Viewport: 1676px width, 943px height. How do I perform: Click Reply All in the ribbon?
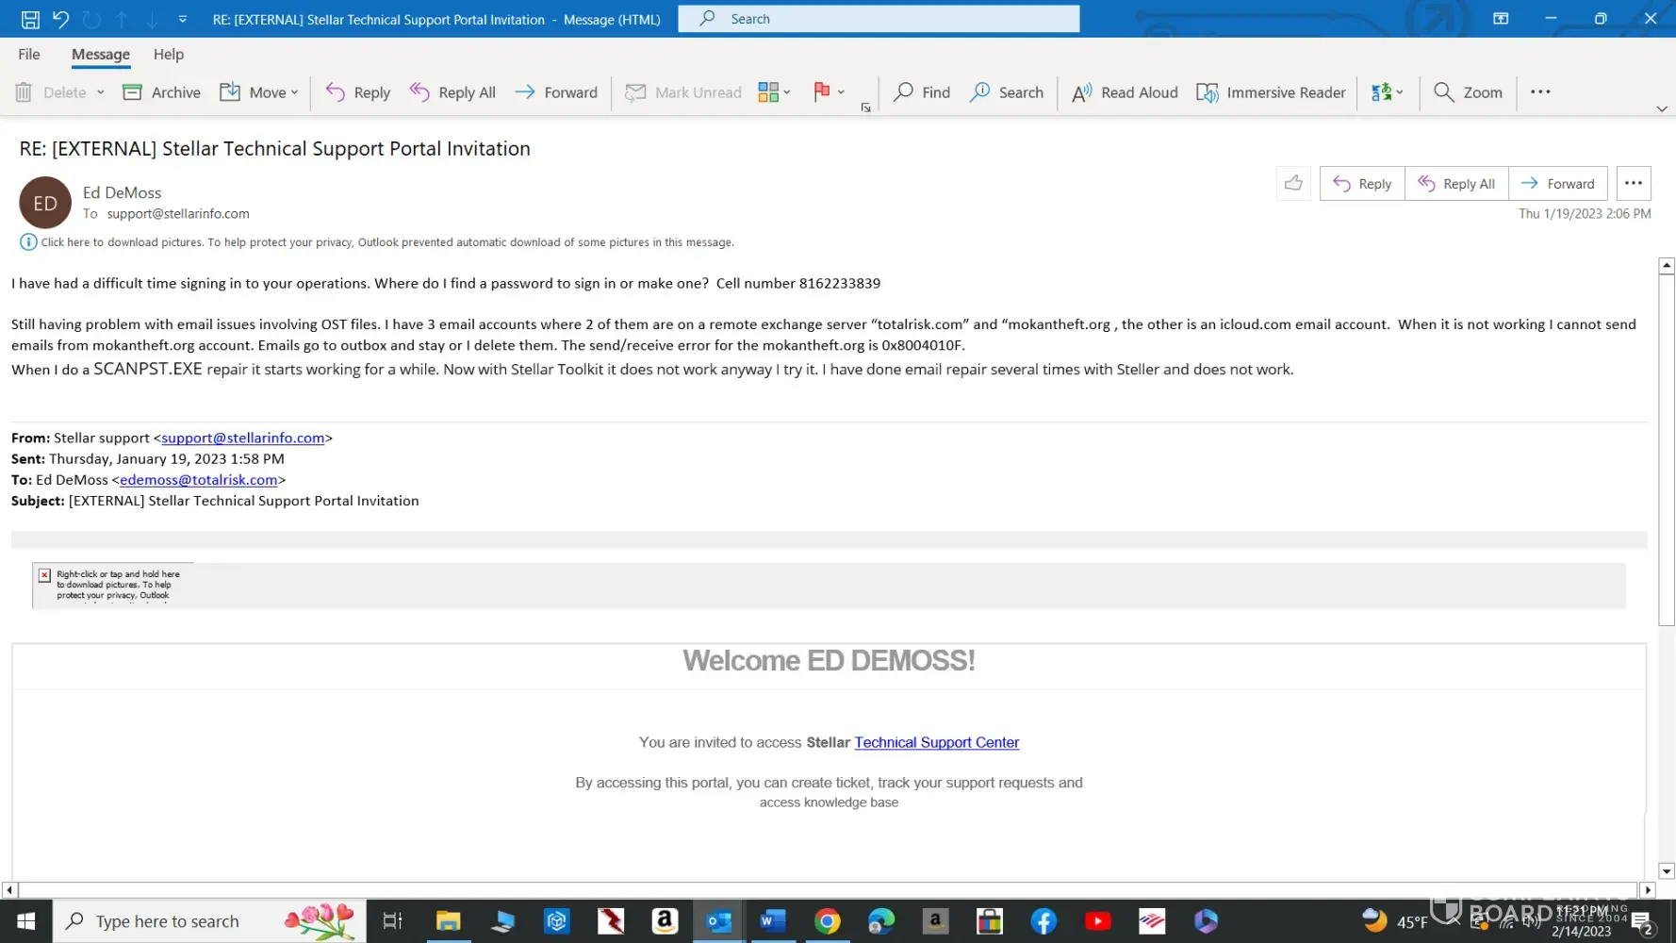pyautogui.click(x=452, y=92)
